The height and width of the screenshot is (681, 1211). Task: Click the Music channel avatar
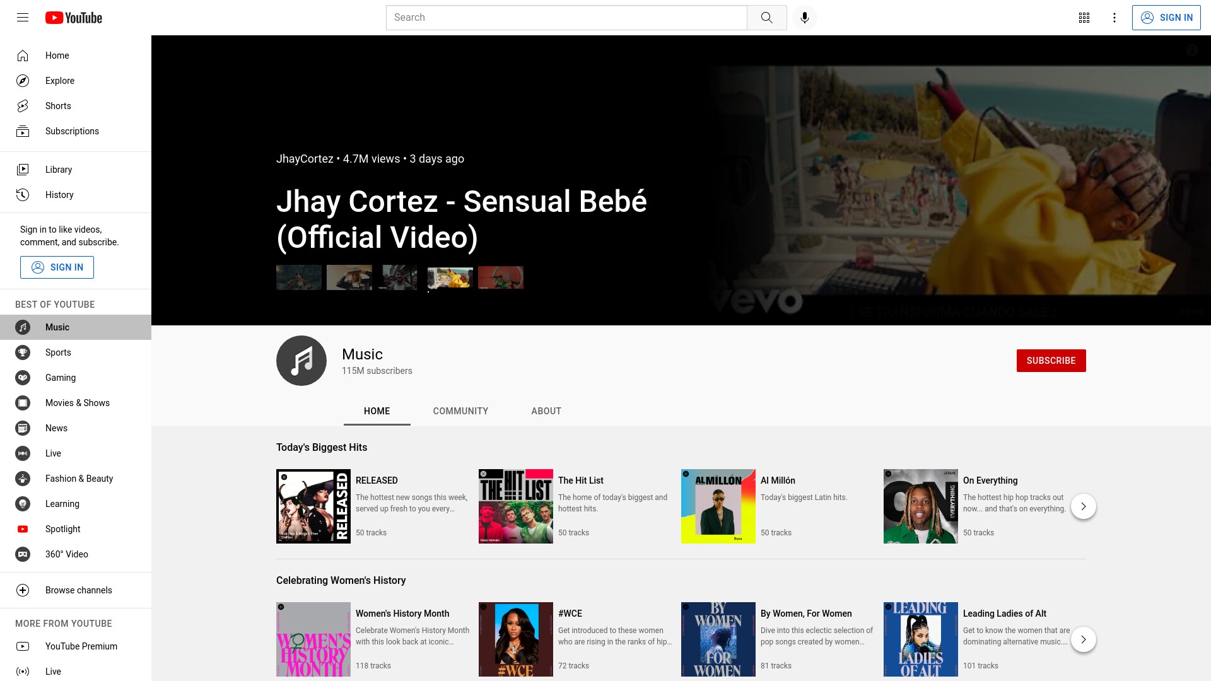click(301, 361)
